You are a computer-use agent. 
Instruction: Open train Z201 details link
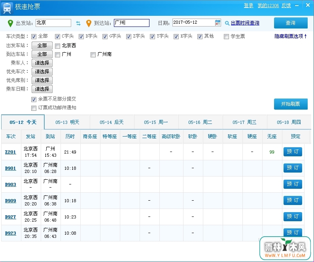point(10,152)
